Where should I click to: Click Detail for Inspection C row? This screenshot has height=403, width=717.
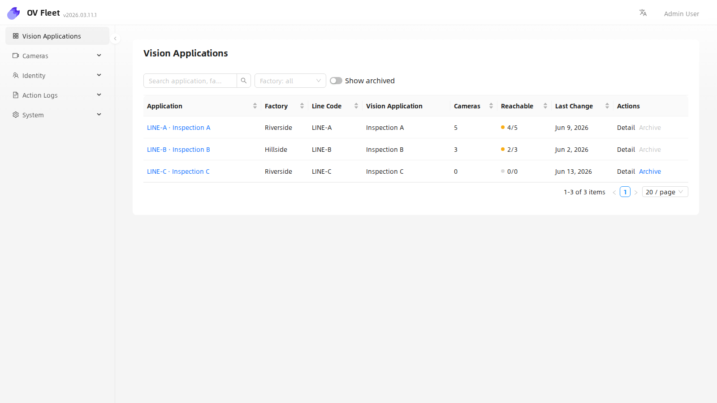click(x=626, y=171)
